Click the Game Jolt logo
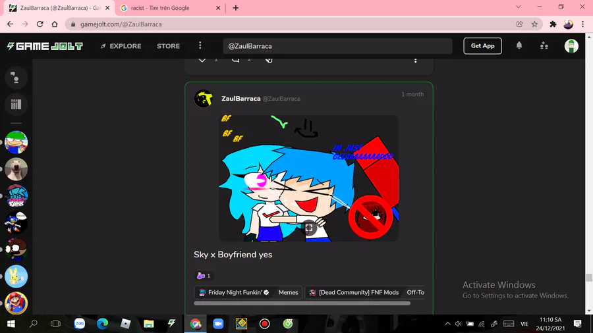 coord(45,46)
